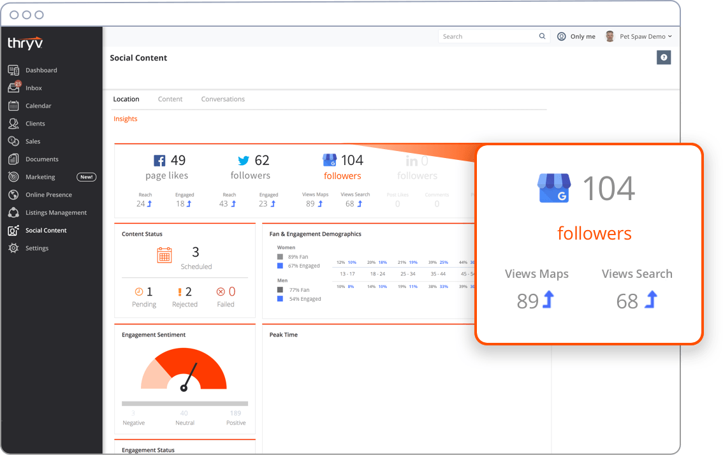723x455 pixels.
Task: Click the help question mark button
Action: 664,57
